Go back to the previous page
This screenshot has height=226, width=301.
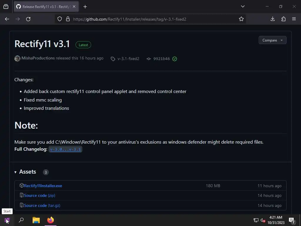coord(7,19)
